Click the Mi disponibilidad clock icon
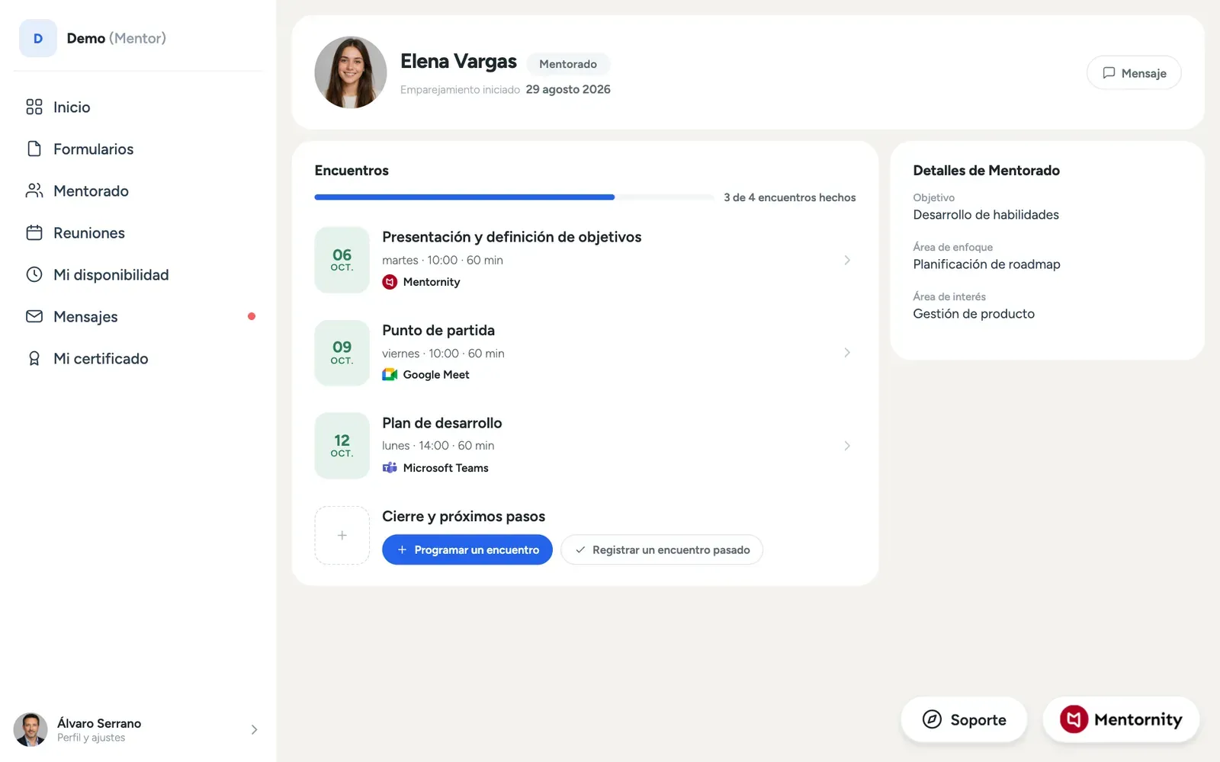The height and width of the screenshot is (762, 1220). pyautogui.click(x=34, y=274)
